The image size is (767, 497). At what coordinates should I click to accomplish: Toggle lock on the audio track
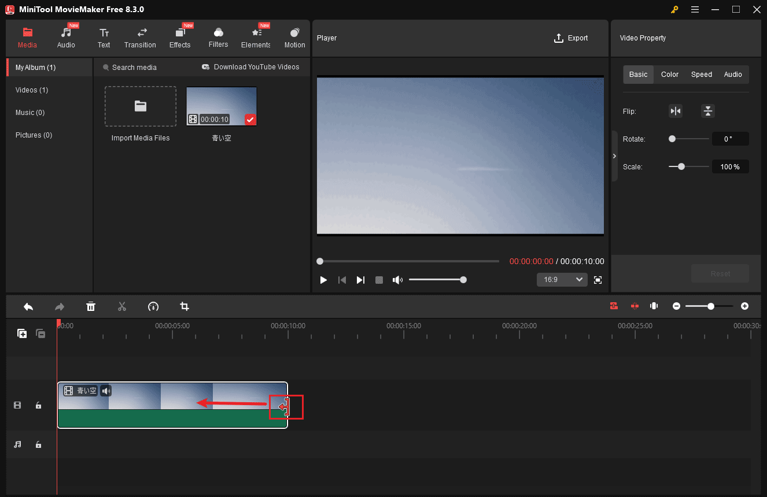(x=38, y=444)
